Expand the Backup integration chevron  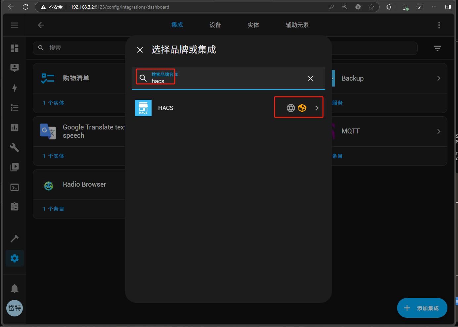(x=438, y=78)
